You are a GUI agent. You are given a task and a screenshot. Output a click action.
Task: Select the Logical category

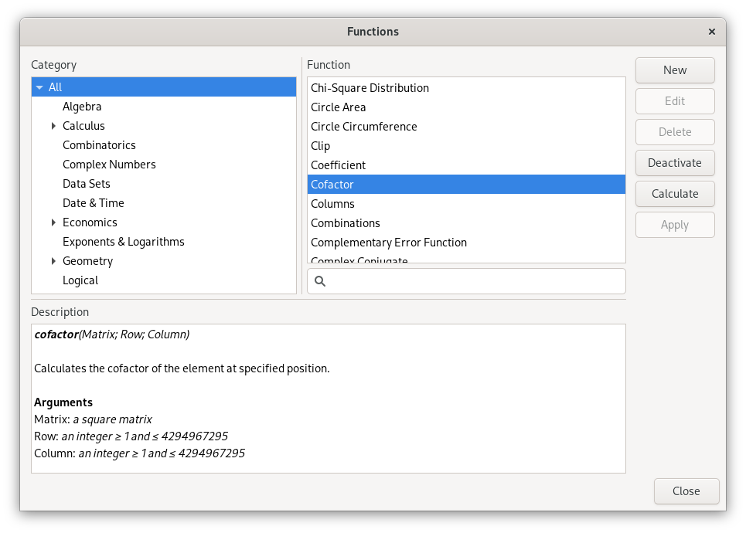pyautogui.click(x=80, y=280)
